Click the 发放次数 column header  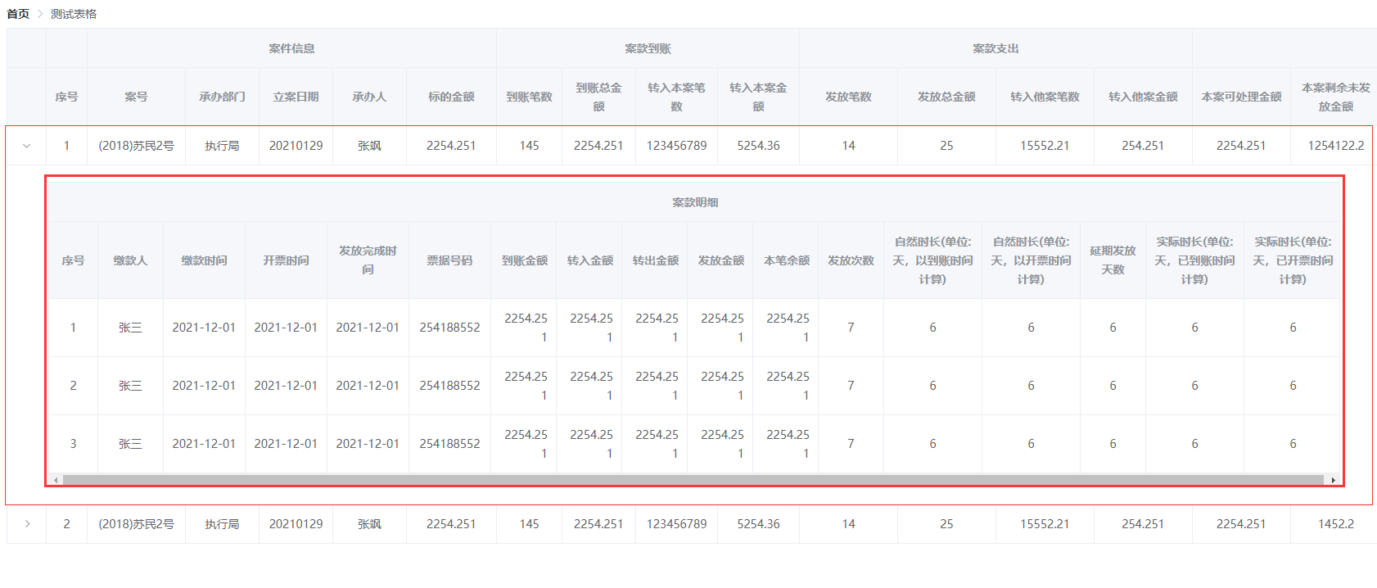tap(851, 260)
